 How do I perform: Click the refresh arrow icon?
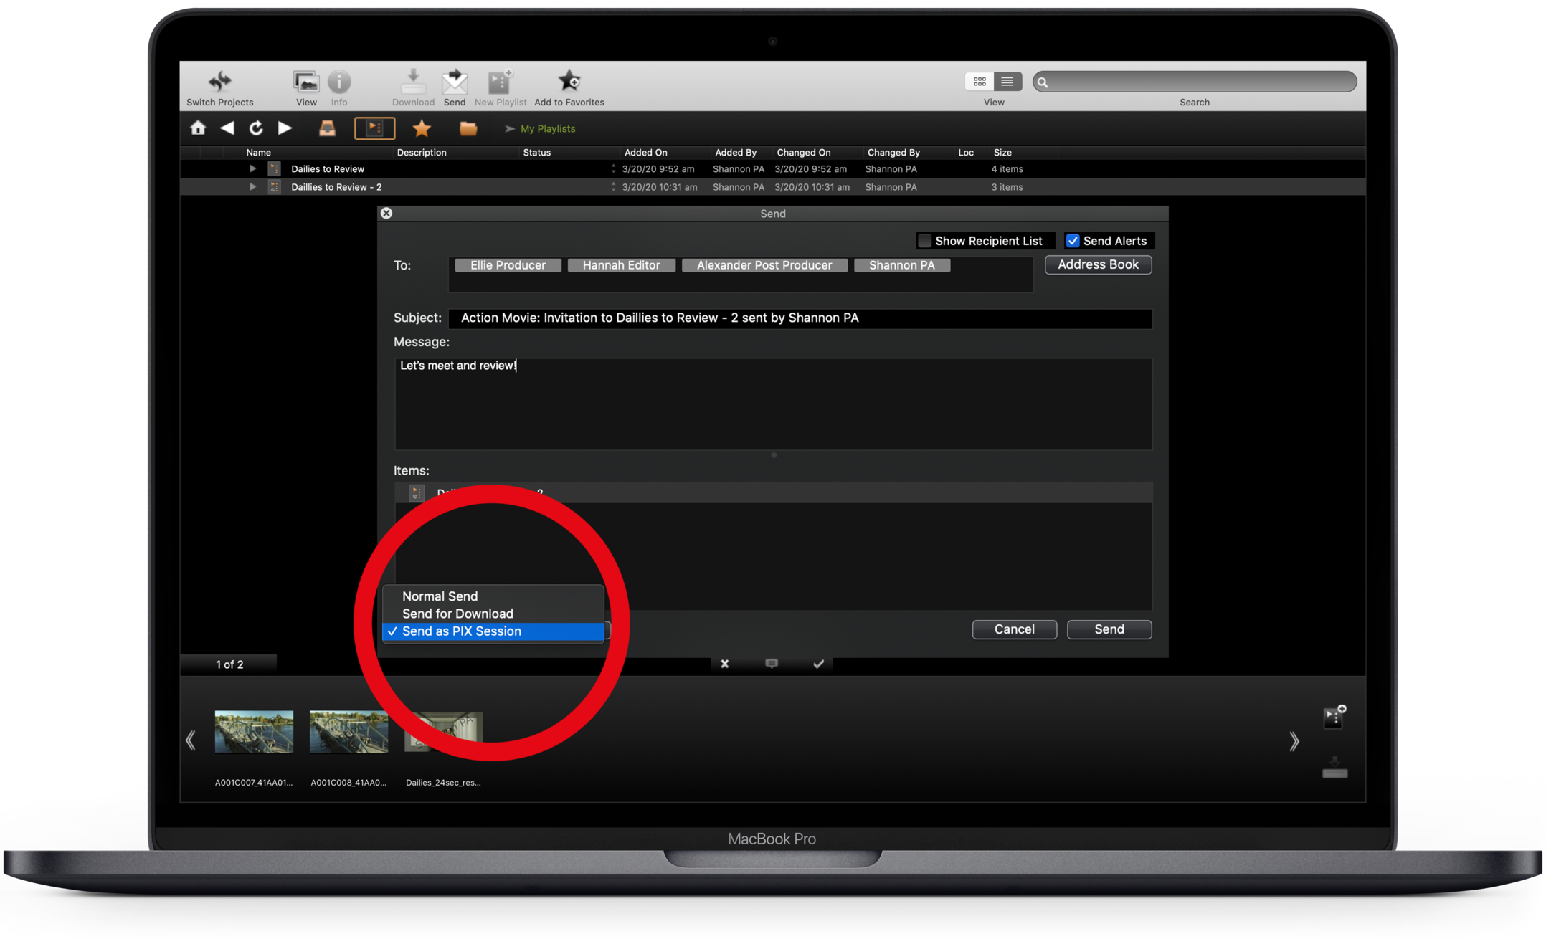255,128
